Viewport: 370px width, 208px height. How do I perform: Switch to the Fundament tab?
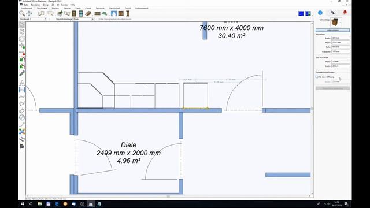(x=27, y=8)
